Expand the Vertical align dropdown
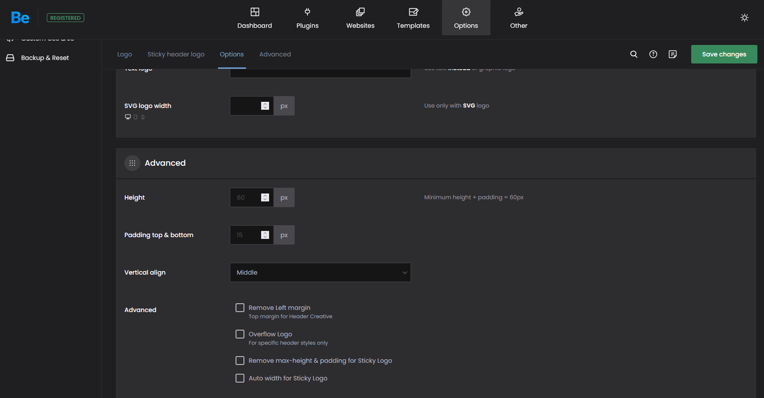The width and height of the screenshot is (764, 398). click(x=320, y=272)
